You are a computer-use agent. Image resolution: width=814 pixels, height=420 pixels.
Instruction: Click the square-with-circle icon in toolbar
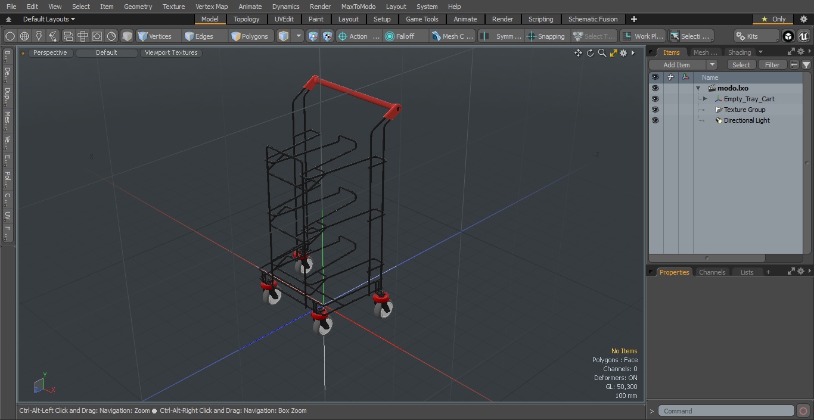coord(97,36)
